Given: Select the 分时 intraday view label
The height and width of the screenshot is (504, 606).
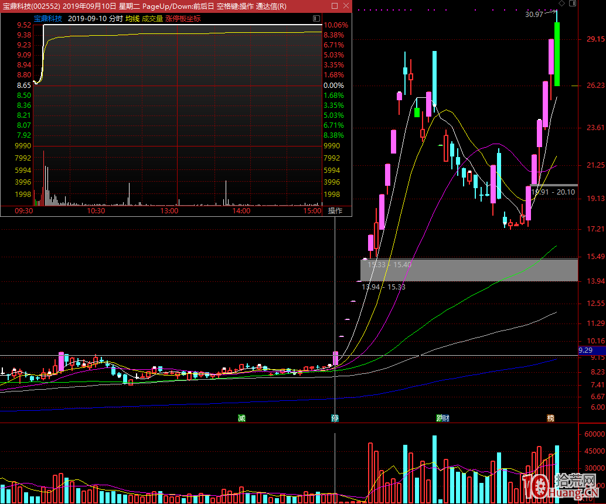Looking at the screenshot, I should 116,19.
